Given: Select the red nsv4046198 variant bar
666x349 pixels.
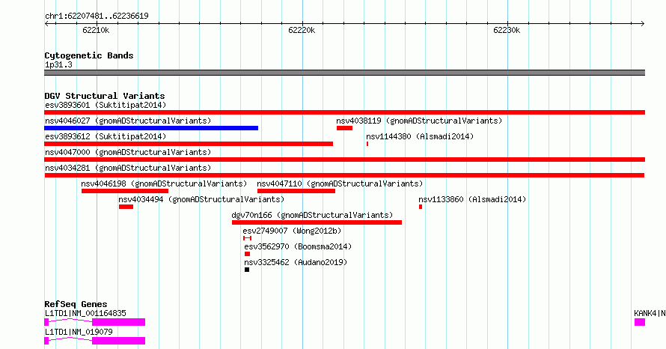Looking at the screenshot, I should 125,191.
